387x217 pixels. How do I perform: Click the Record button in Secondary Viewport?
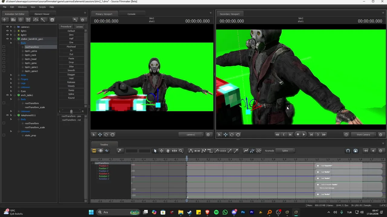pyautogui.click(x=298, y=135)
